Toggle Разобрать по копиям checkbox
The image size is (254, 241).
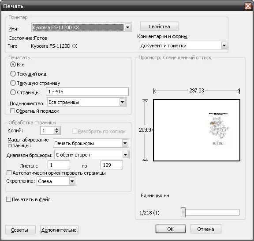tap(75, 131)
